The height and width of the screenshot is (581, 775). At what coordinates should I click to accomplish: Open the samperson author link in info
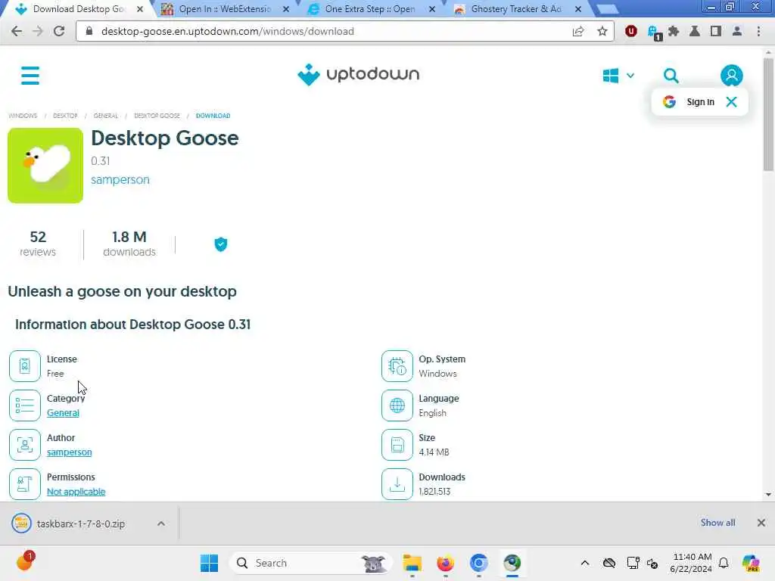click(69, 452)
